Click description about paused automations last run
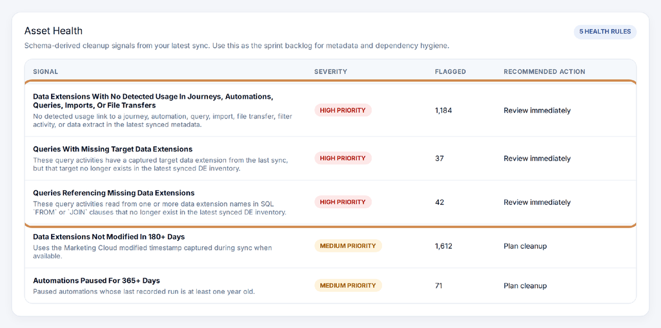Screen dimensions: 661x328 [x=144, y=291]
